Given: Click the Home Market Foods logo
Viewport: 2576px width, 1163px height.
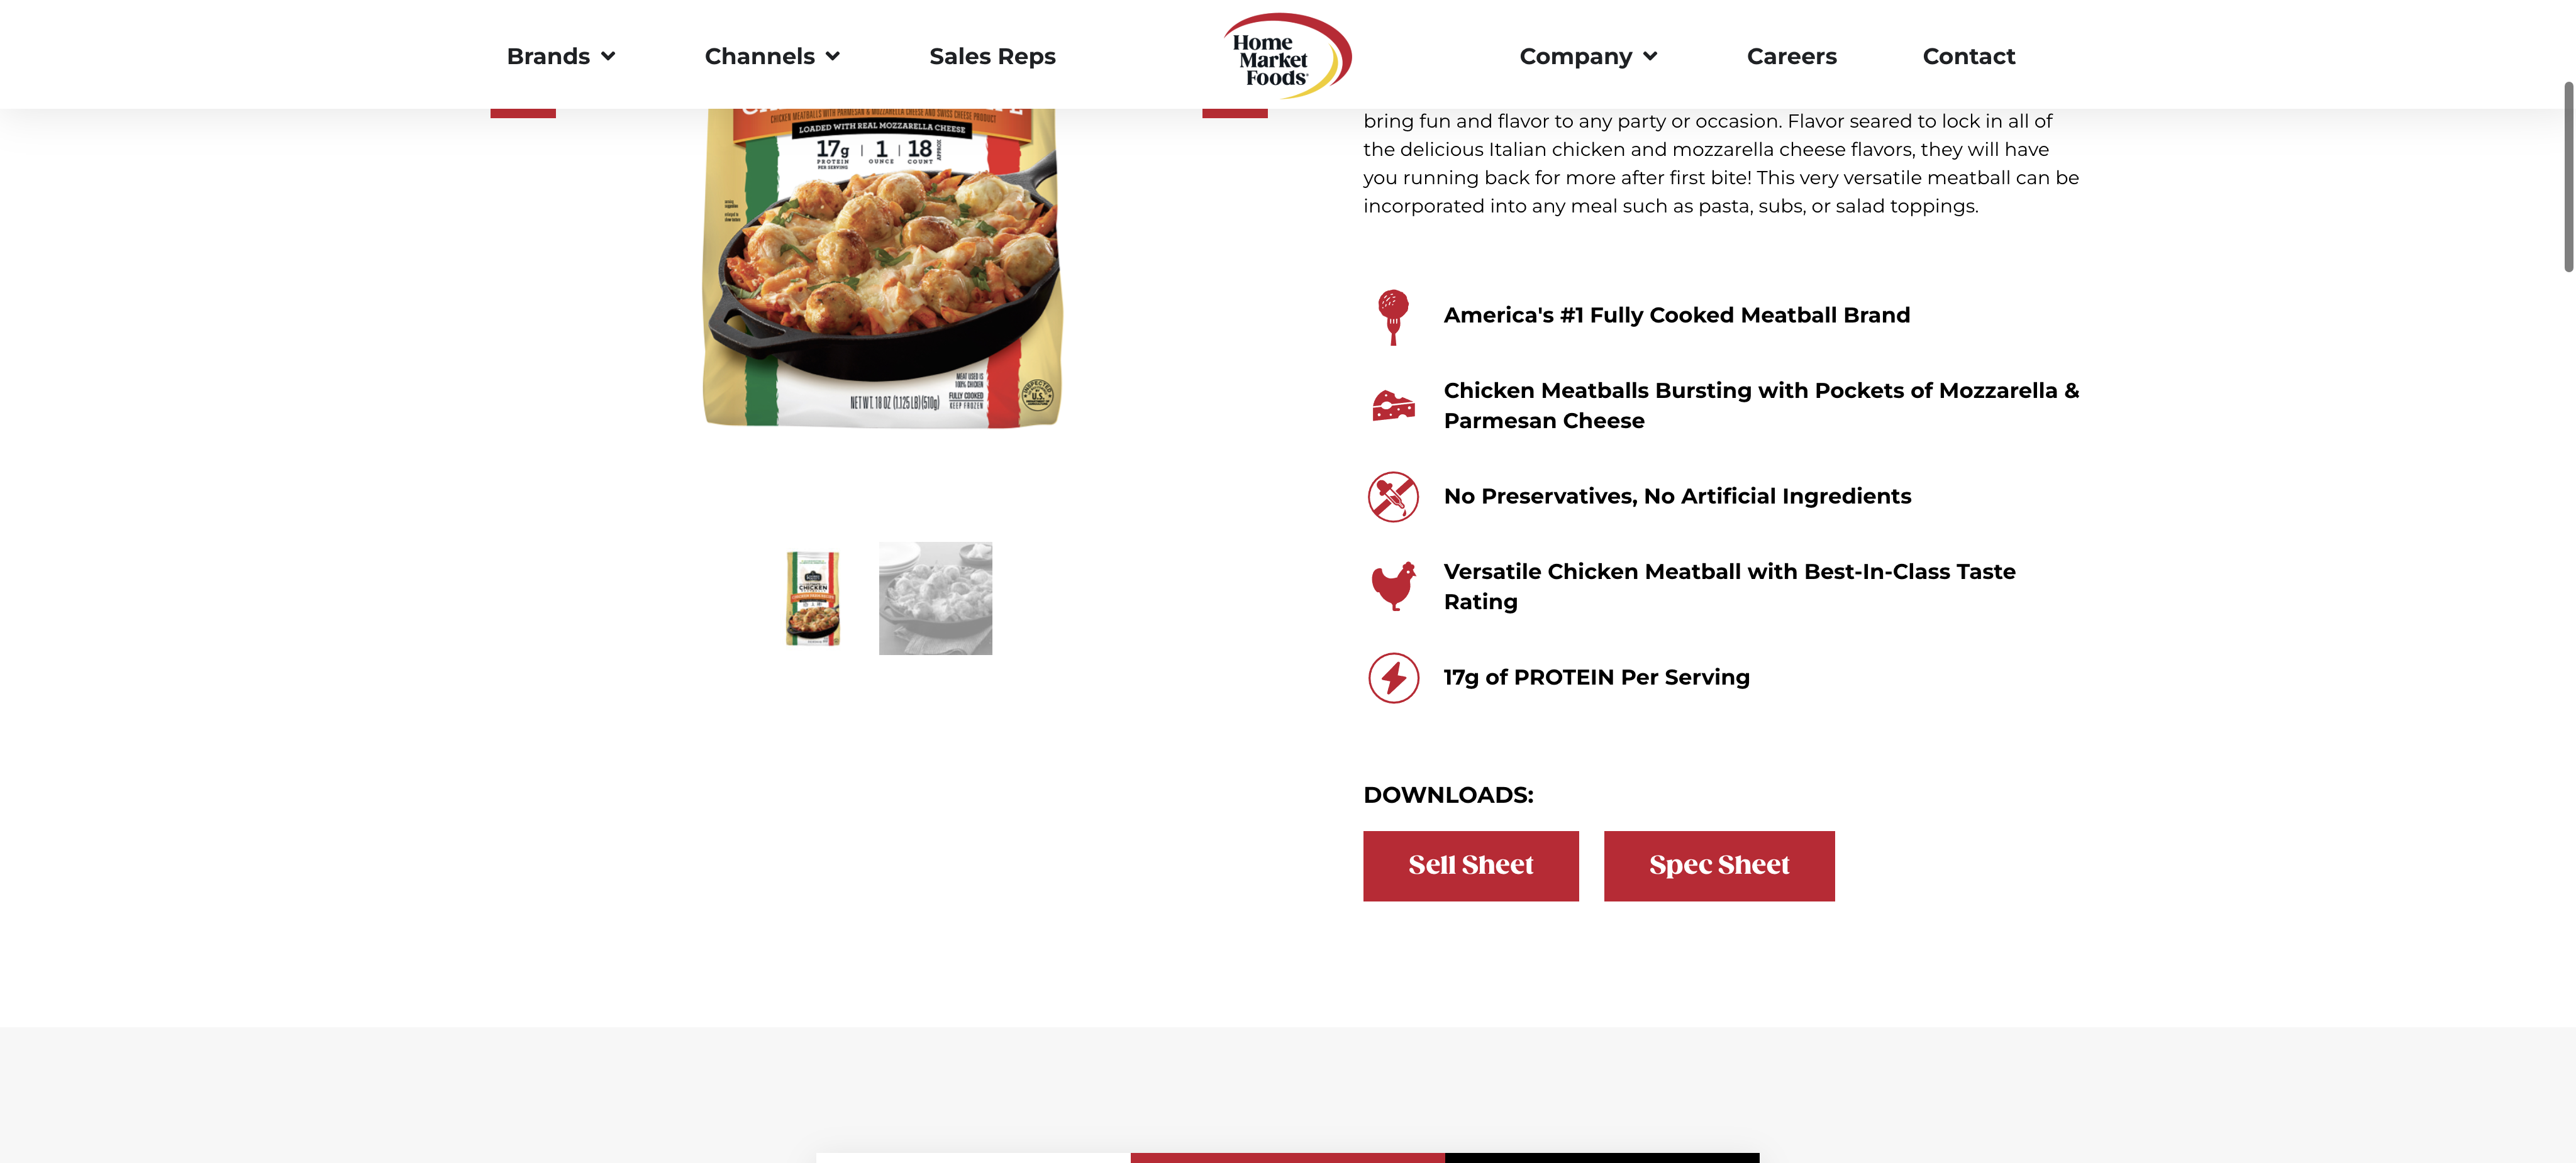Looking at the screenshot, I should click(1287, 56).
